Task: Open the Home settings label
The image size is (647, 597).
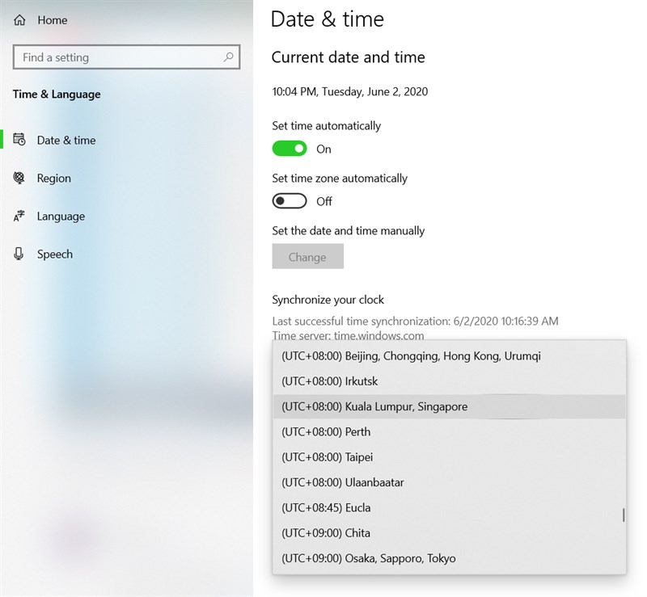Action: coord(52,19)
